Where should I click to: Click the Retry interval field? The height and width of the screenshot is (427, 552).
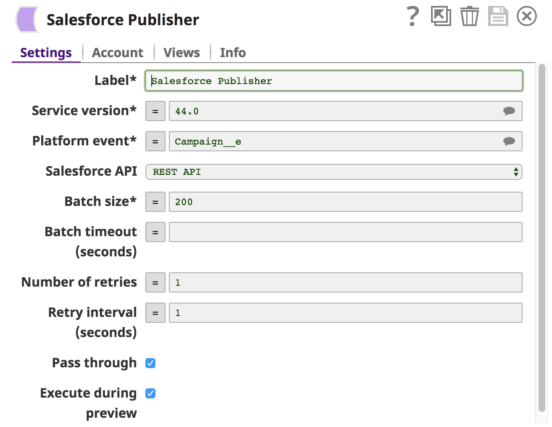point(346,313)
